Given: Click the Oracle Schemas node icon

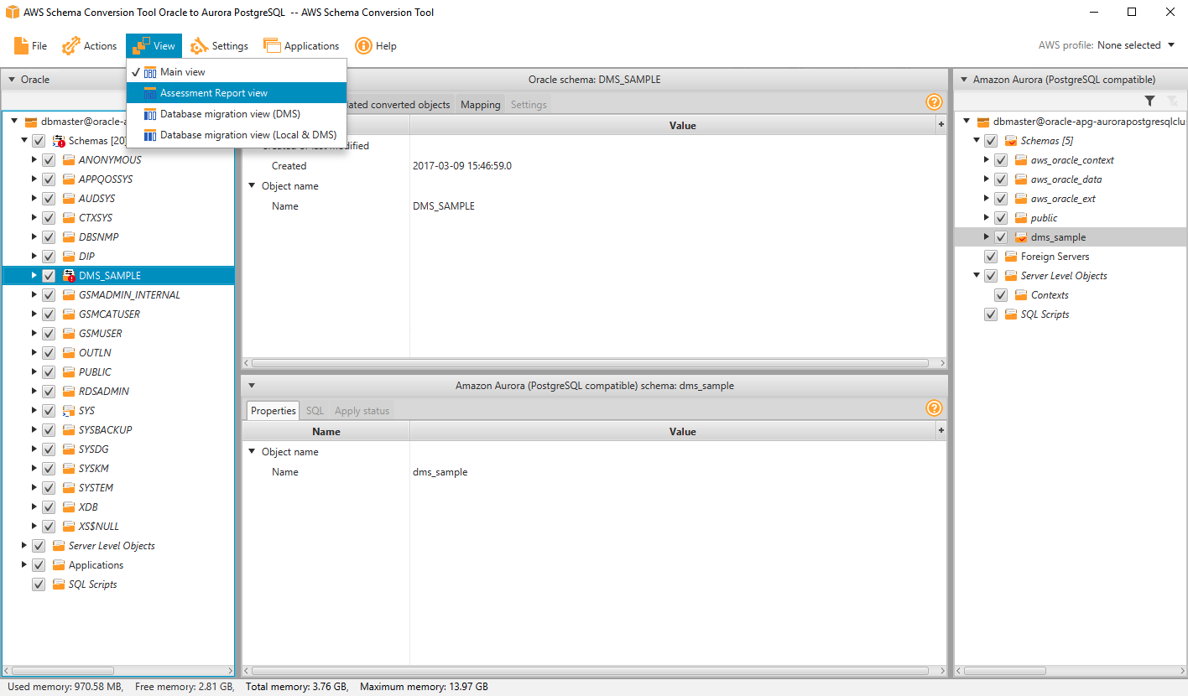Looking at the screenshot, I should point(60,141).
